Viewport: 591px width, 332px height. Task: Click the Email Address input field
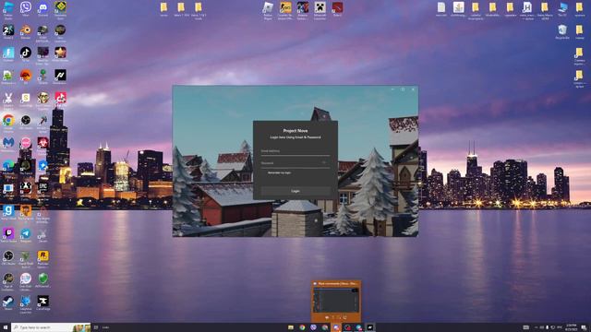(x=295, y=151)
